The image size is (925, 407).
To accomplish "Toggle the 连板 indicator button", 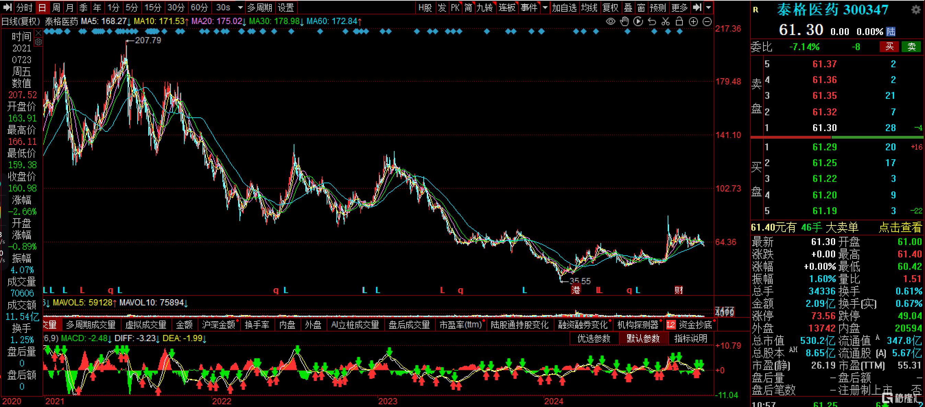I will coord(507,7).
